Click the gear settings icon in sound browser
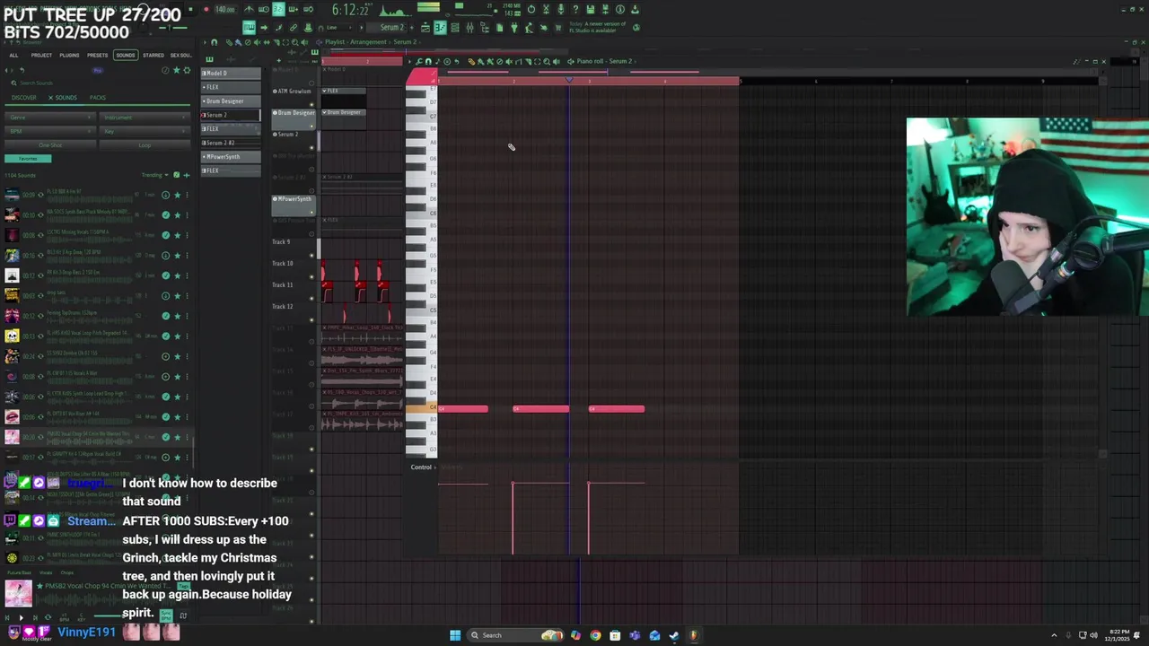 [x=187, y=70]
